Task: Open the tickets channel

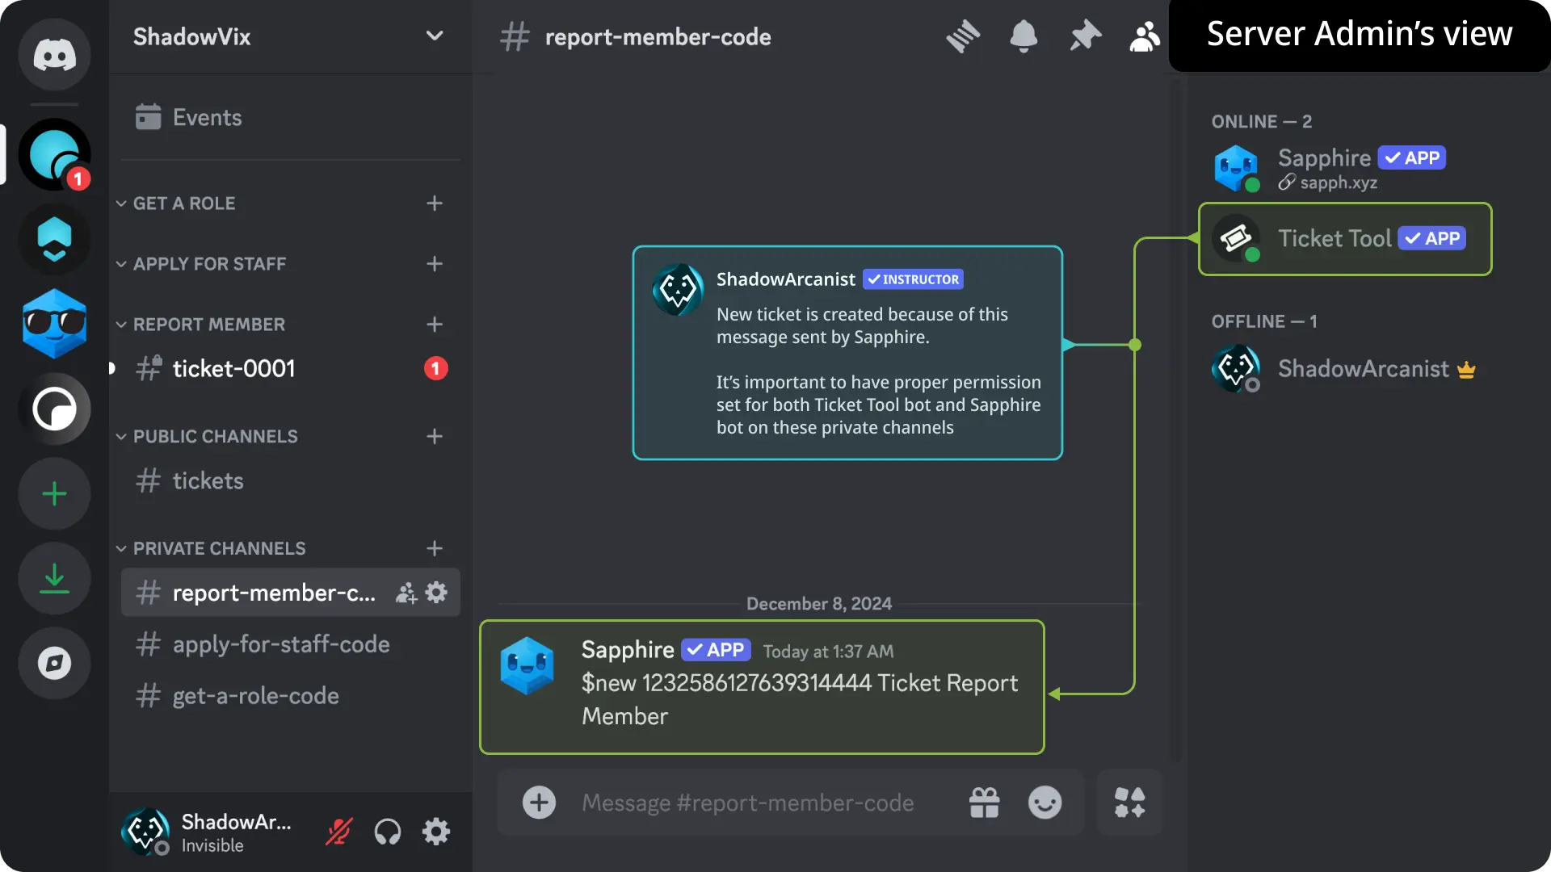Action: pos(290,481)
